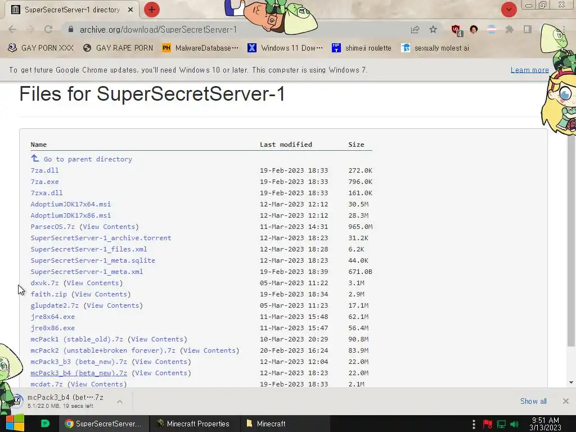Bookmark this page with the star icon
This screenshot has width=576, height=432.
(x=433, y=29)
